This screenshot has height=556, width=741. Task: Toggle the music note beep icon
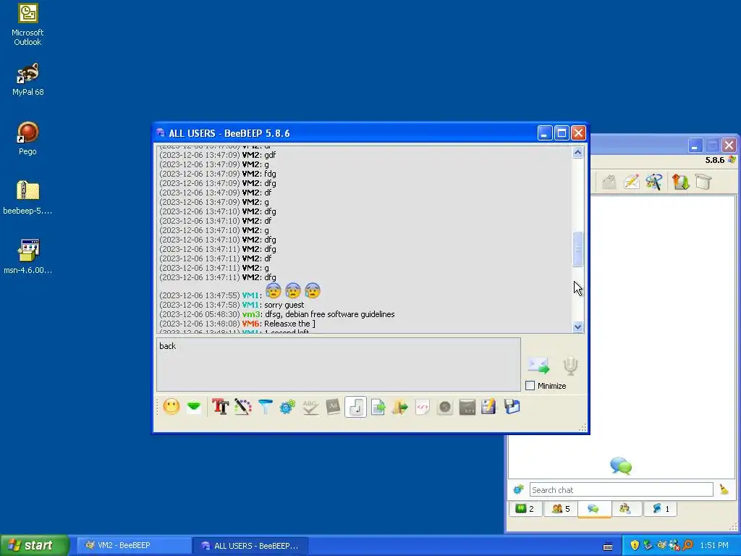coord(355,407)
